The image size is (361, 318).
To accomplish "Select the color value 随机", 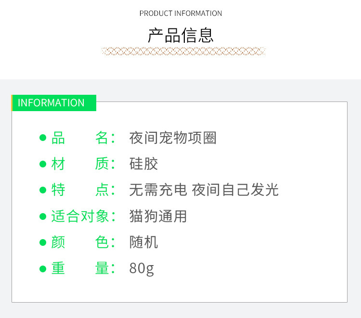I will click(143, 242).
